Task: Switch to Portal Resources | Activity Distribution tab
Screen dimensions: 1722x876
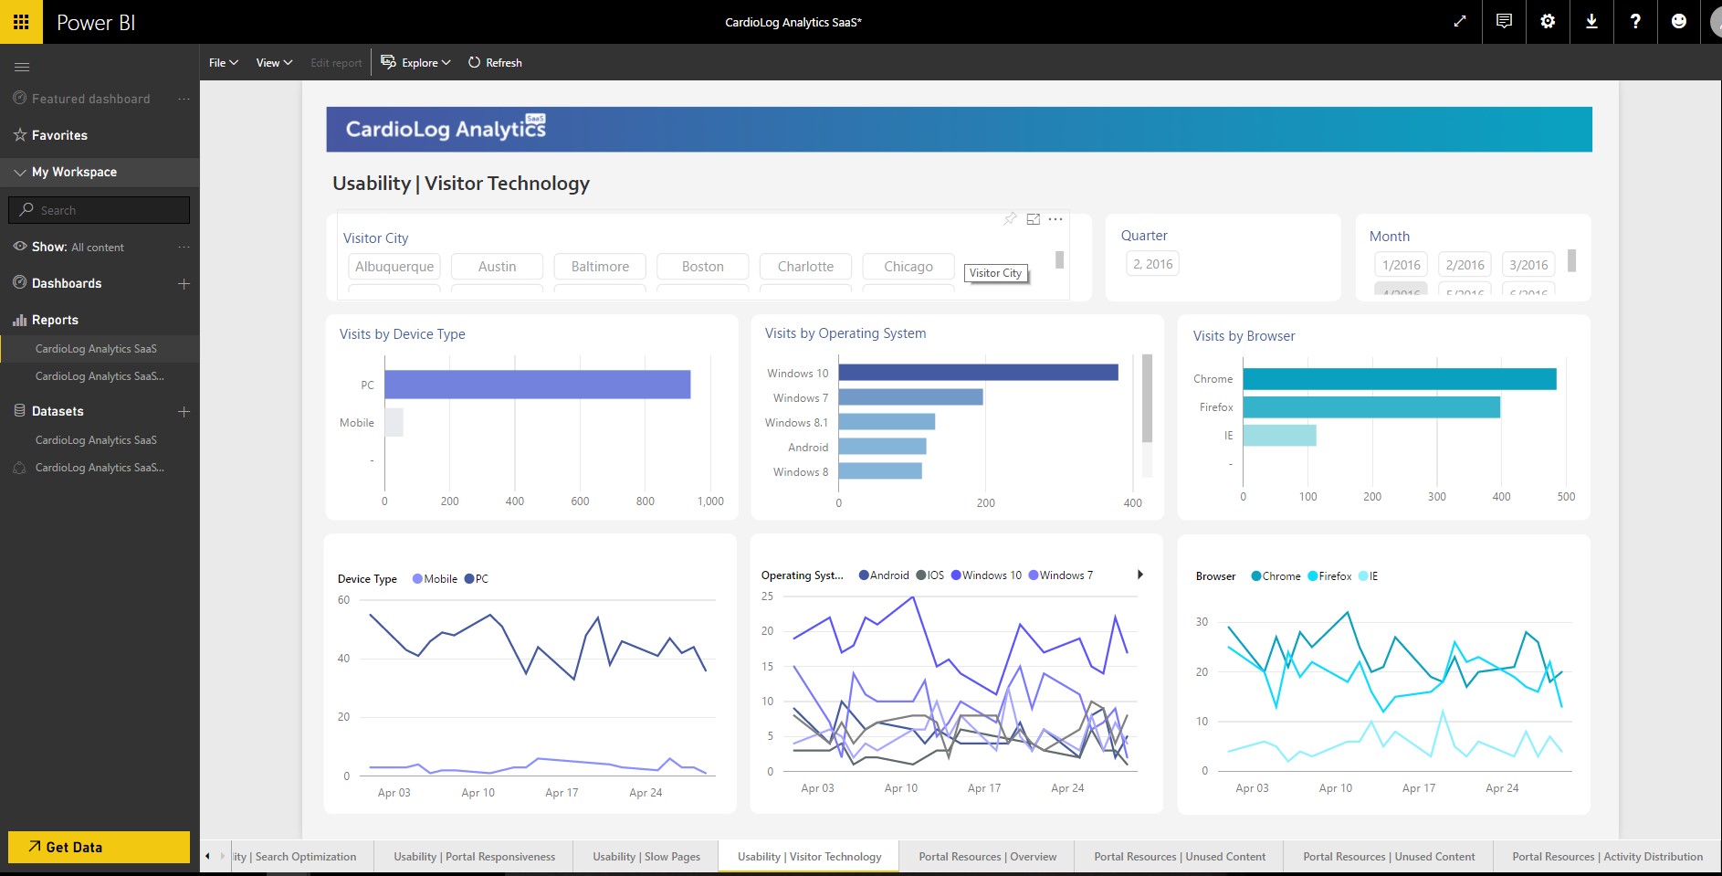Action: pos(1607,857)
